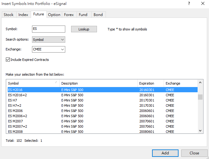Switch to the Index tab
Image resolution: width=209 pixels, height=159 pixels.
tap(23, 15)
